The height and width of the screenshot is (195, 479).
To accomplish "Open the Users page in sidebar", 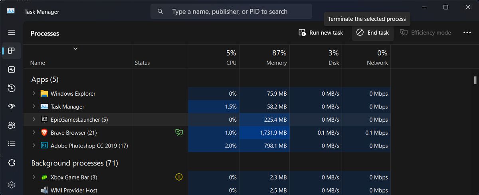I will pyautogui.click(x=12, y=125).
